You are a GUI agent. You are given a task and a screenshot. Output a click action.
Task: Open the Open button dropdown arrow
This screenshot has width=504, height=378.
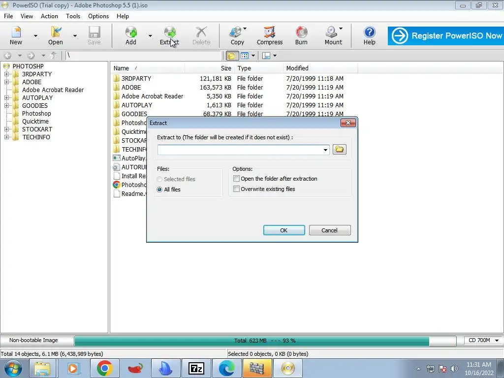(75, 35)
